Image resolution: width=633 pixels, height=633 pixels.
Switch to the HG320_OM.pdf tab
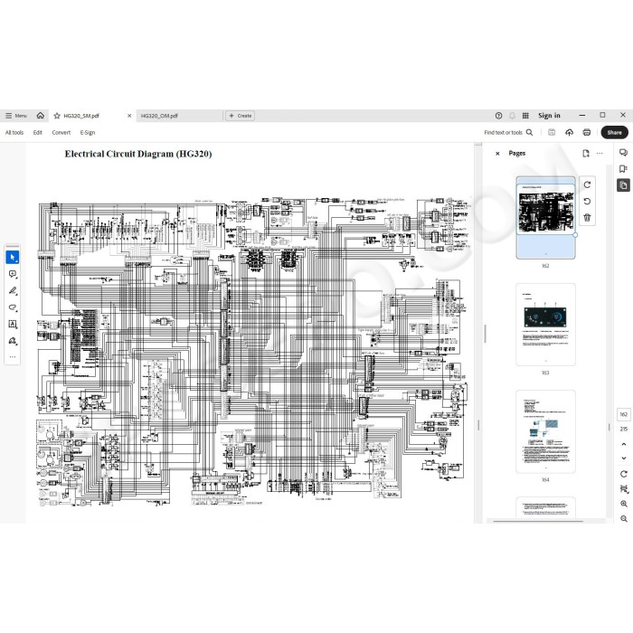tap(159, 116)
